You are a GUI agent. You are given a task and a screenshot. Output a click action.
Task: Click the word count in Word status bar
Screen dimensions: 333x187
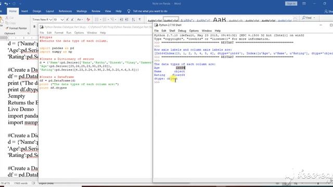click(21, 183)
